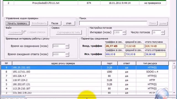Viewport: 177px width, 99px height.
Task: Select proxy row 195.117.61.193
Action: [85, 72]
